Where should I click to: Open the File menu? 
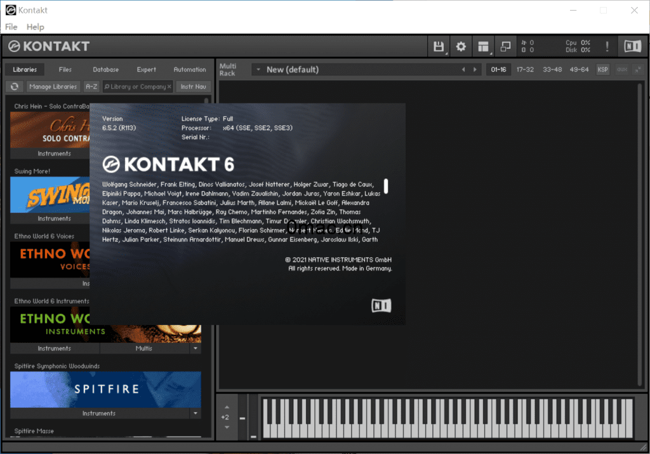pyautogui.click(x=11, y=27)
